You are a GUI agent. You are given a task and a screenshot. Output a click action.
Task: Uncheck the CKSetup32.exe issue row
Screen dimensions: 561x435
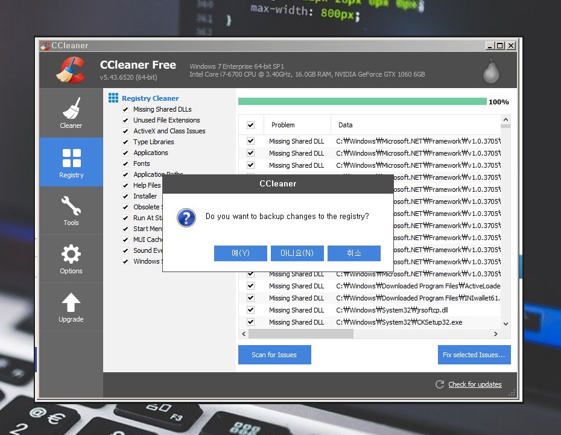250,322
